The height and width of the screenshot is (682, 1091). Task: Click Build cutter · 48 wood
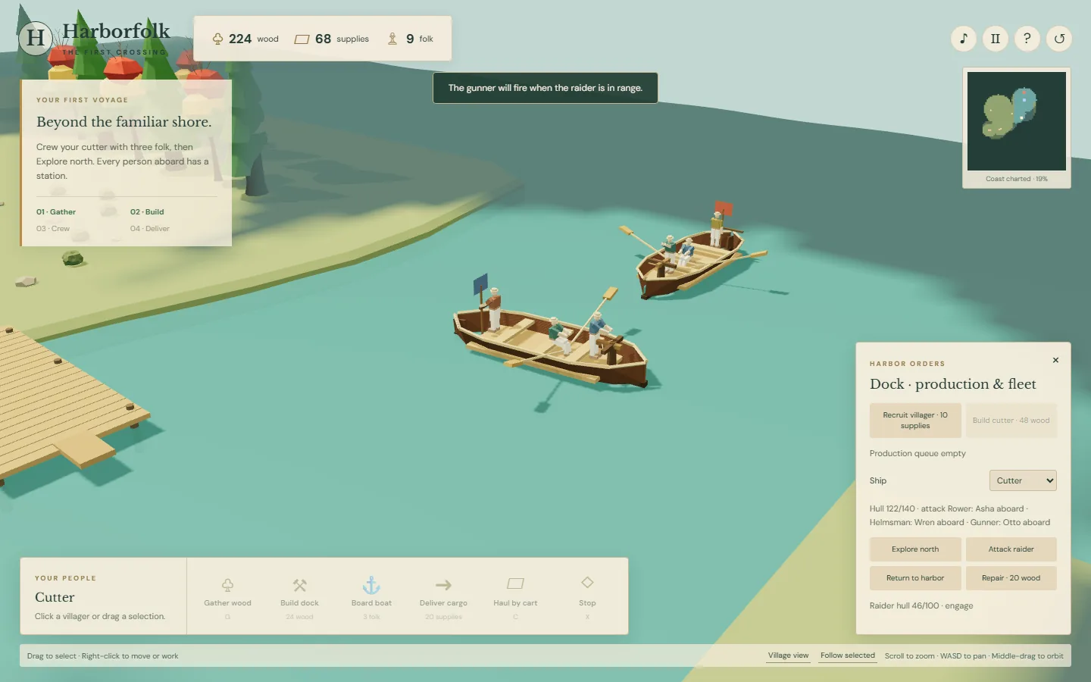pyautogui.click(x=1011, y=421)
